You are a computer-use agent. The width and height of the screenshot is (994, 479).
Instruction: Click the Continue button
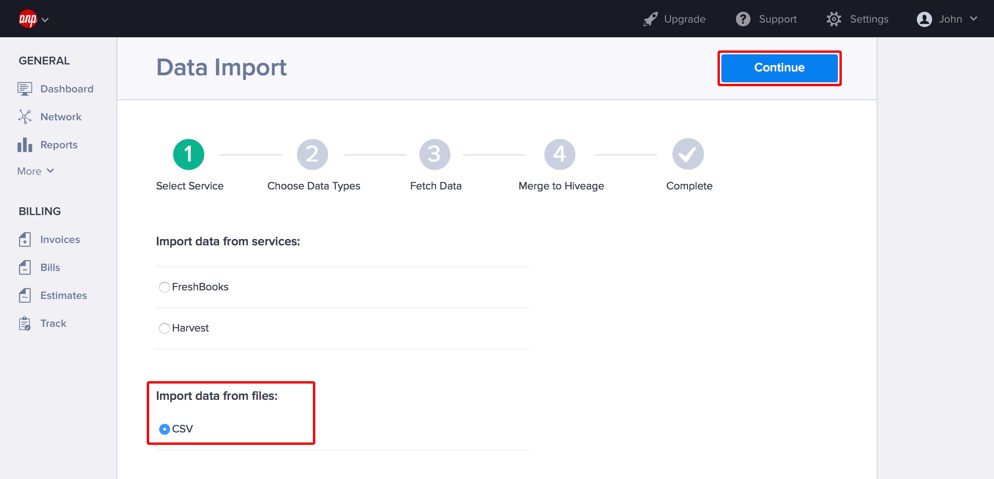779,68
